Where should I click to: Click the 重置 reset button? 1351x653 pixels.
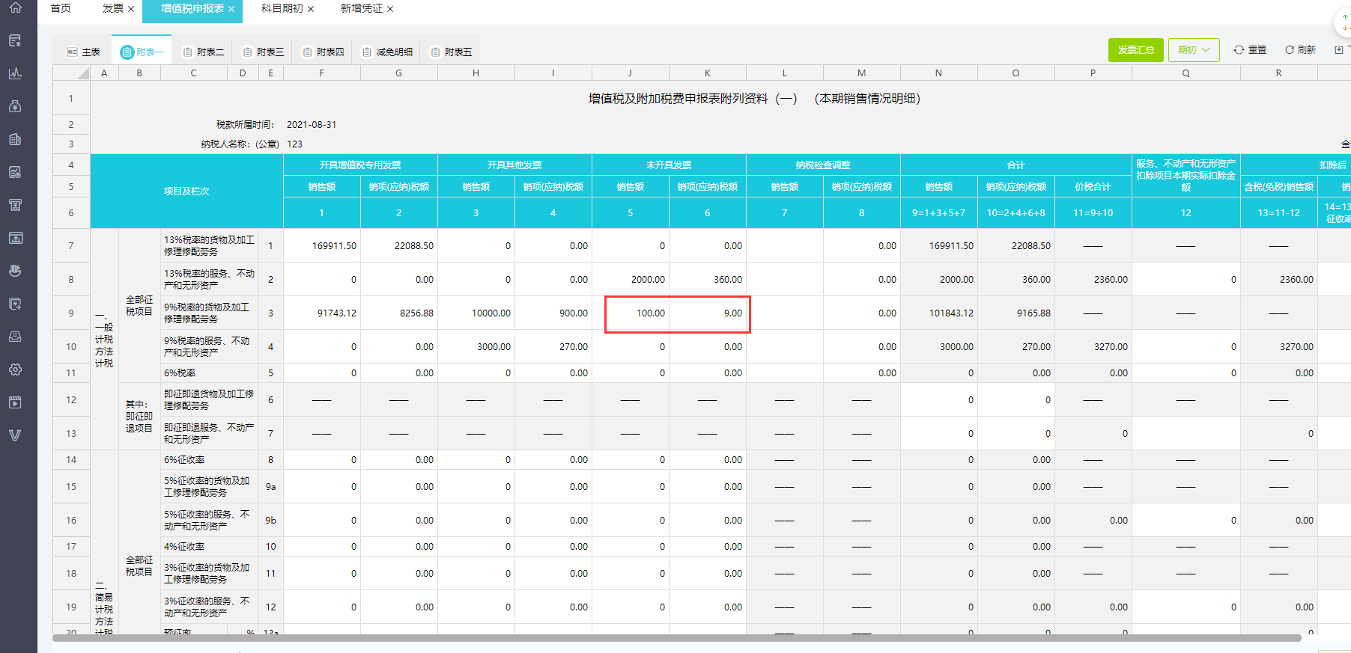pyautogui.click(x=1250, y=50)
